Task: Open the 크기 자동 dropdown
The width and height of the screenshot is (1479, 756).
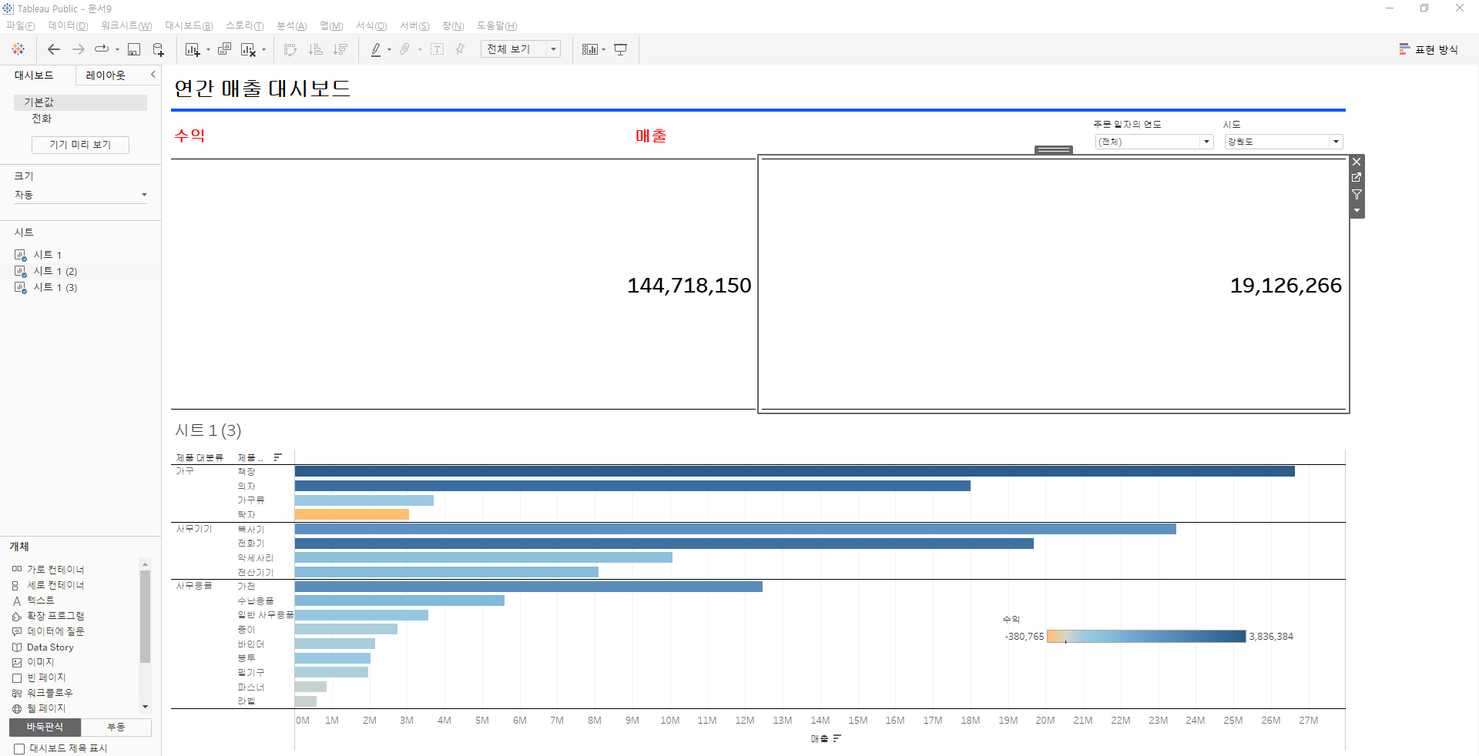Action: [x=80, y=195]
